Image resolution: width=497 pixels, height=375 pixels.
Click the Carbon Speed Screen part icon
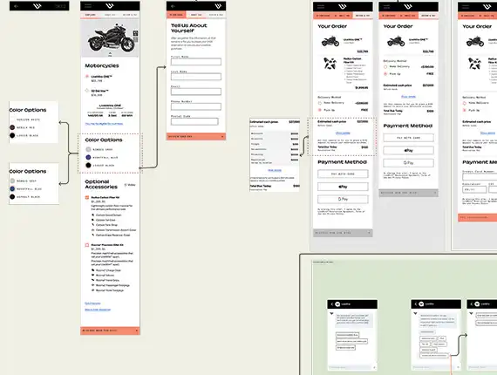point(93,215)
